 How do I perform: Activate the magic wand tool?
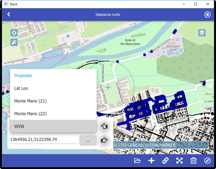(x=14, y=42)
